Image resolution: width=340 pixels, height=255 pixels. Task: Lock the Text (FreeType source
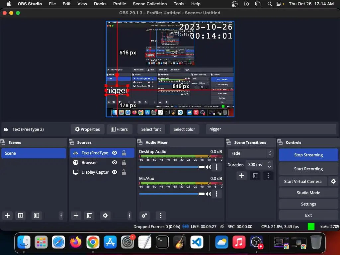(x=124, y=153)
